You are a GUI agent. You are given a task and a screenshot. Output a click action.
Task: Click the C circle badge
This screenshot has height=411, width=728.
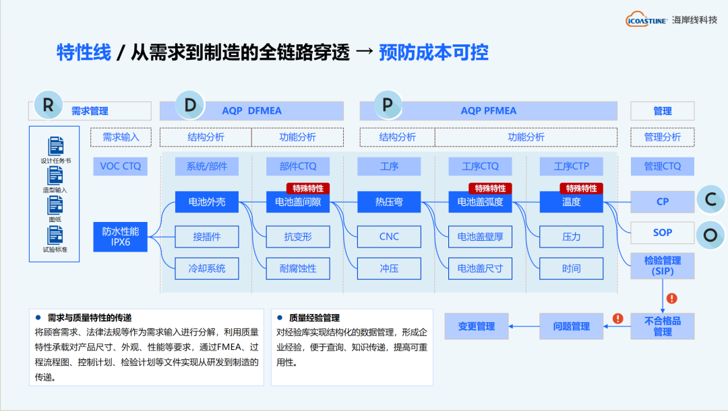[x=710, y=199]
